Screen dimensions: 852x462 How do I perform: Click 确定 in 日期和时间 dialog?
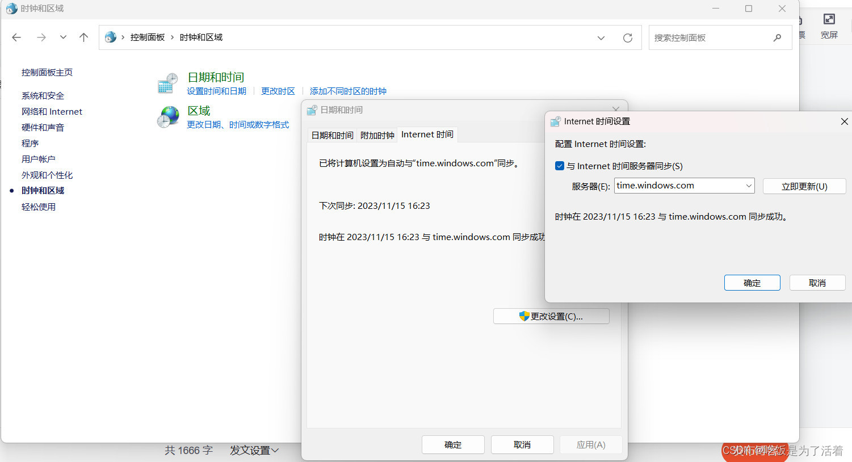453,445
